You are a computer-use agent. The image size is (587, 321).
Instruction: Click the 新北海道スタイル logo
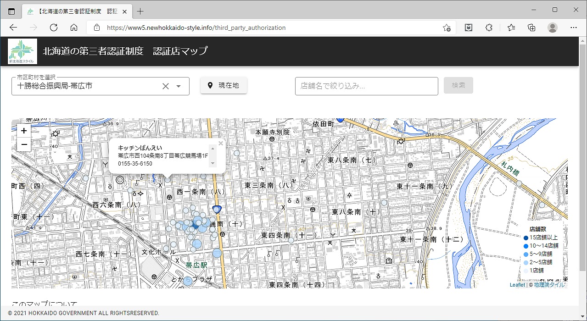point(22,51)
